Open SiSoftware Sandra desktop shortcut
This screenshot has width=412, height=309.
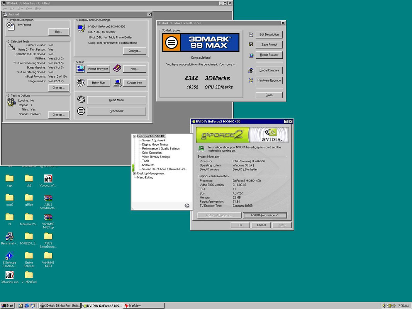tap(10, 256)
